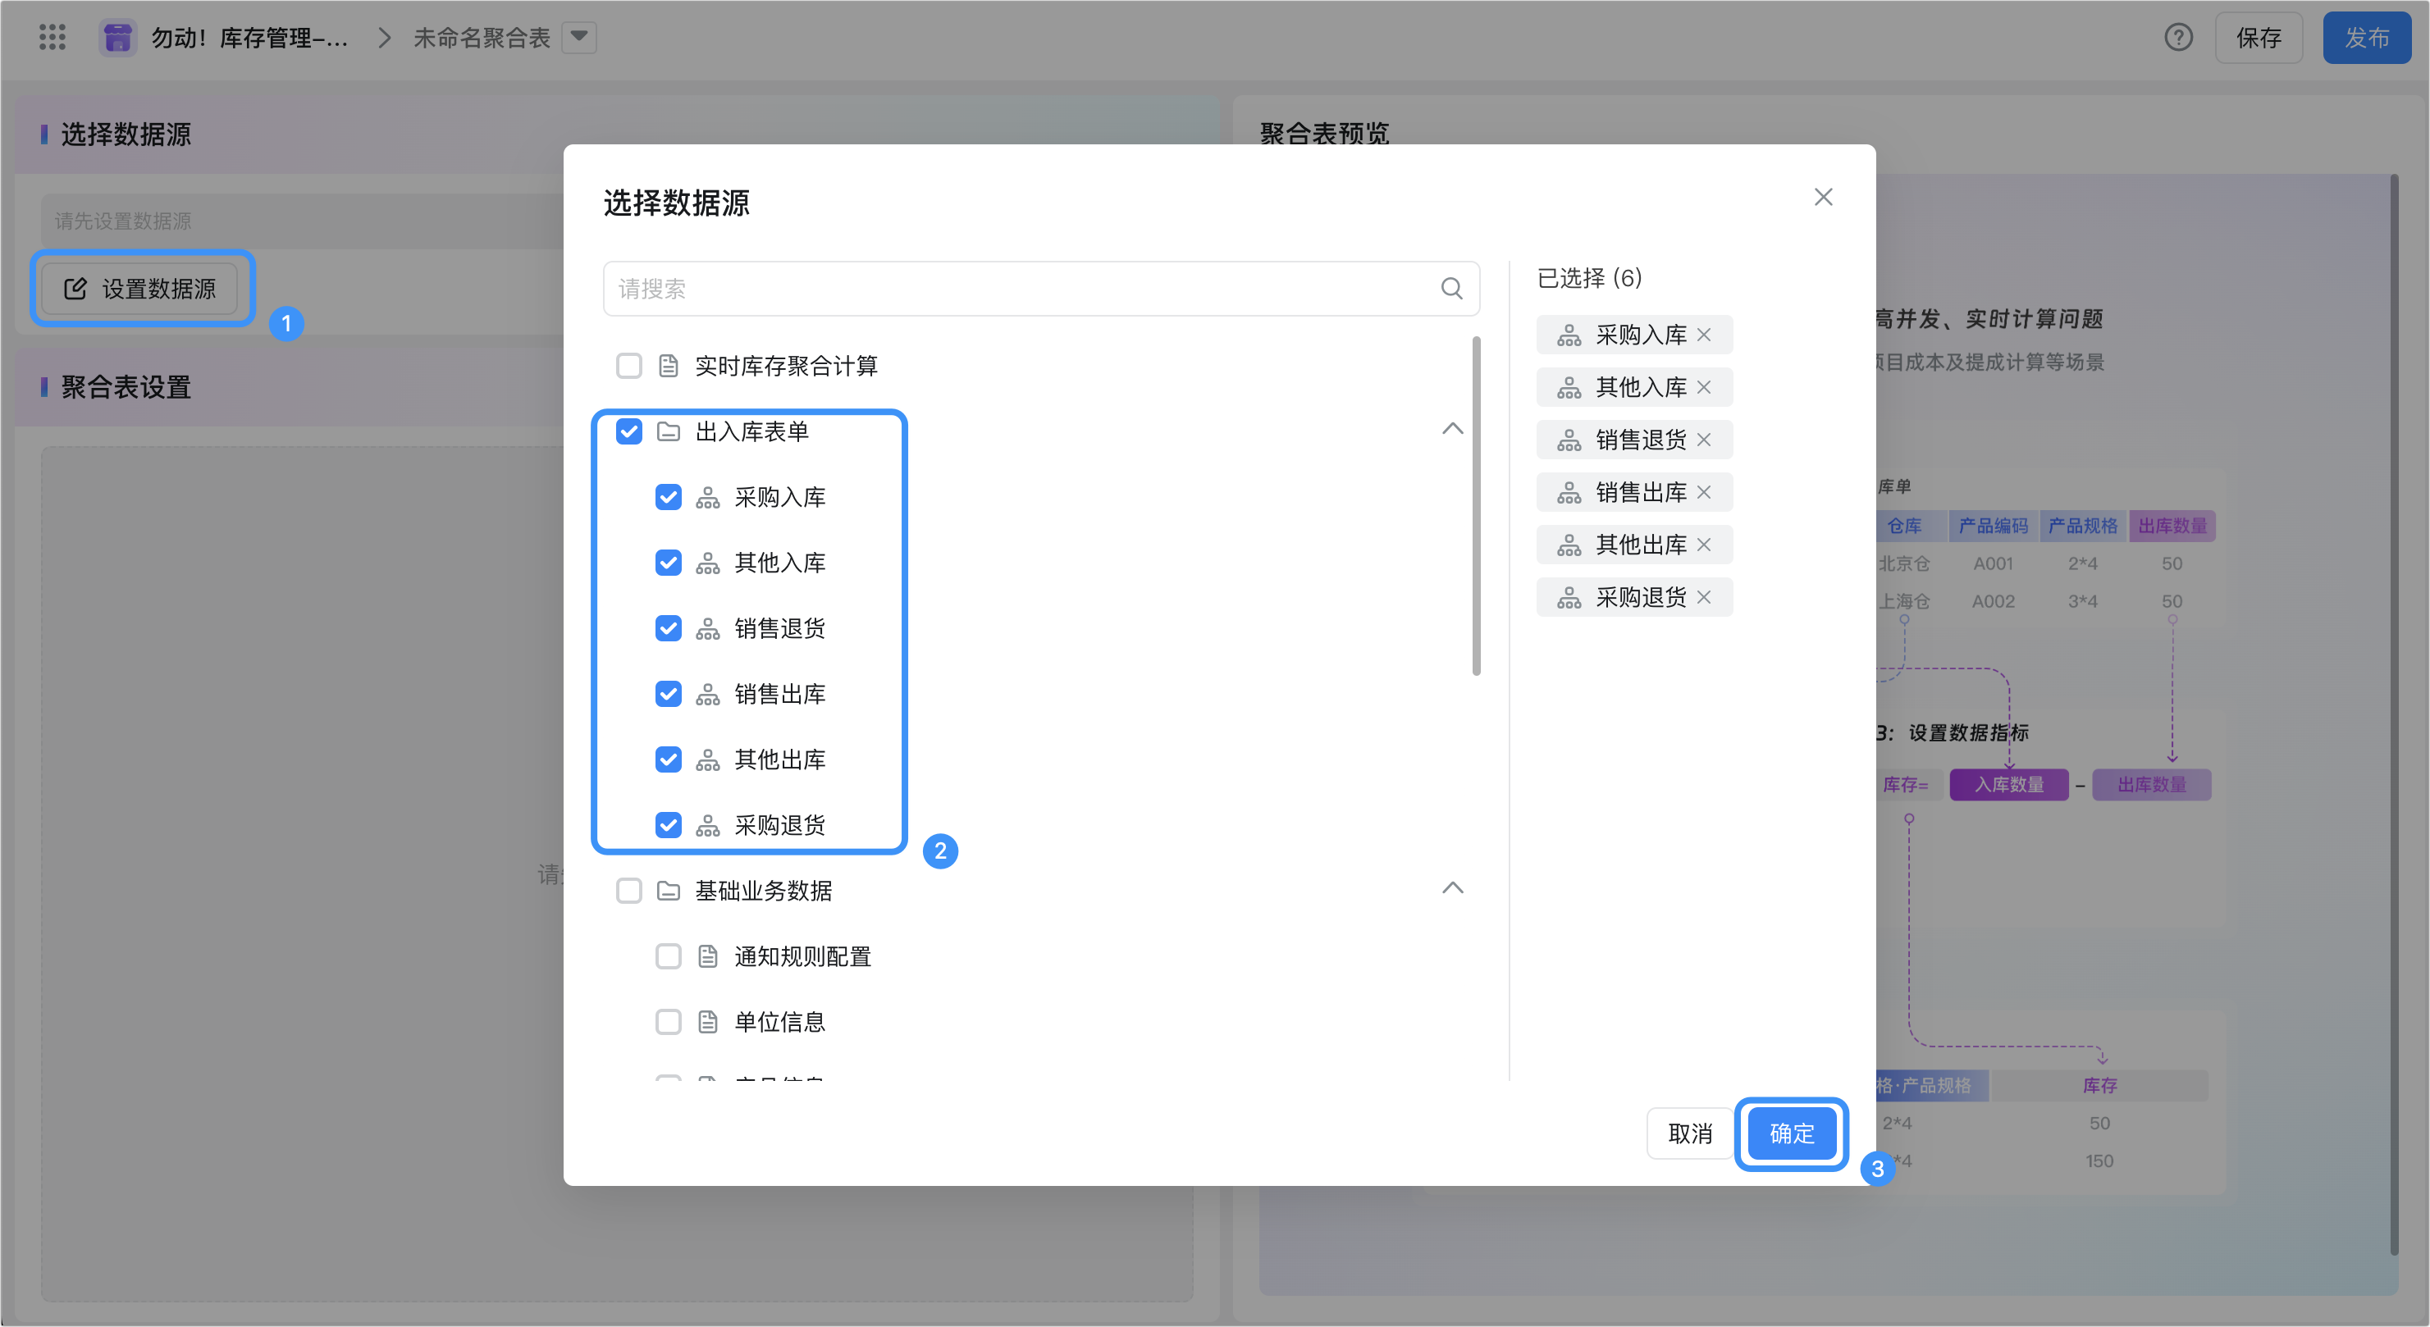Screen dimensions: 2430x1327
Task: Open the app grid launcher icon
Action: tap(52, 38)
